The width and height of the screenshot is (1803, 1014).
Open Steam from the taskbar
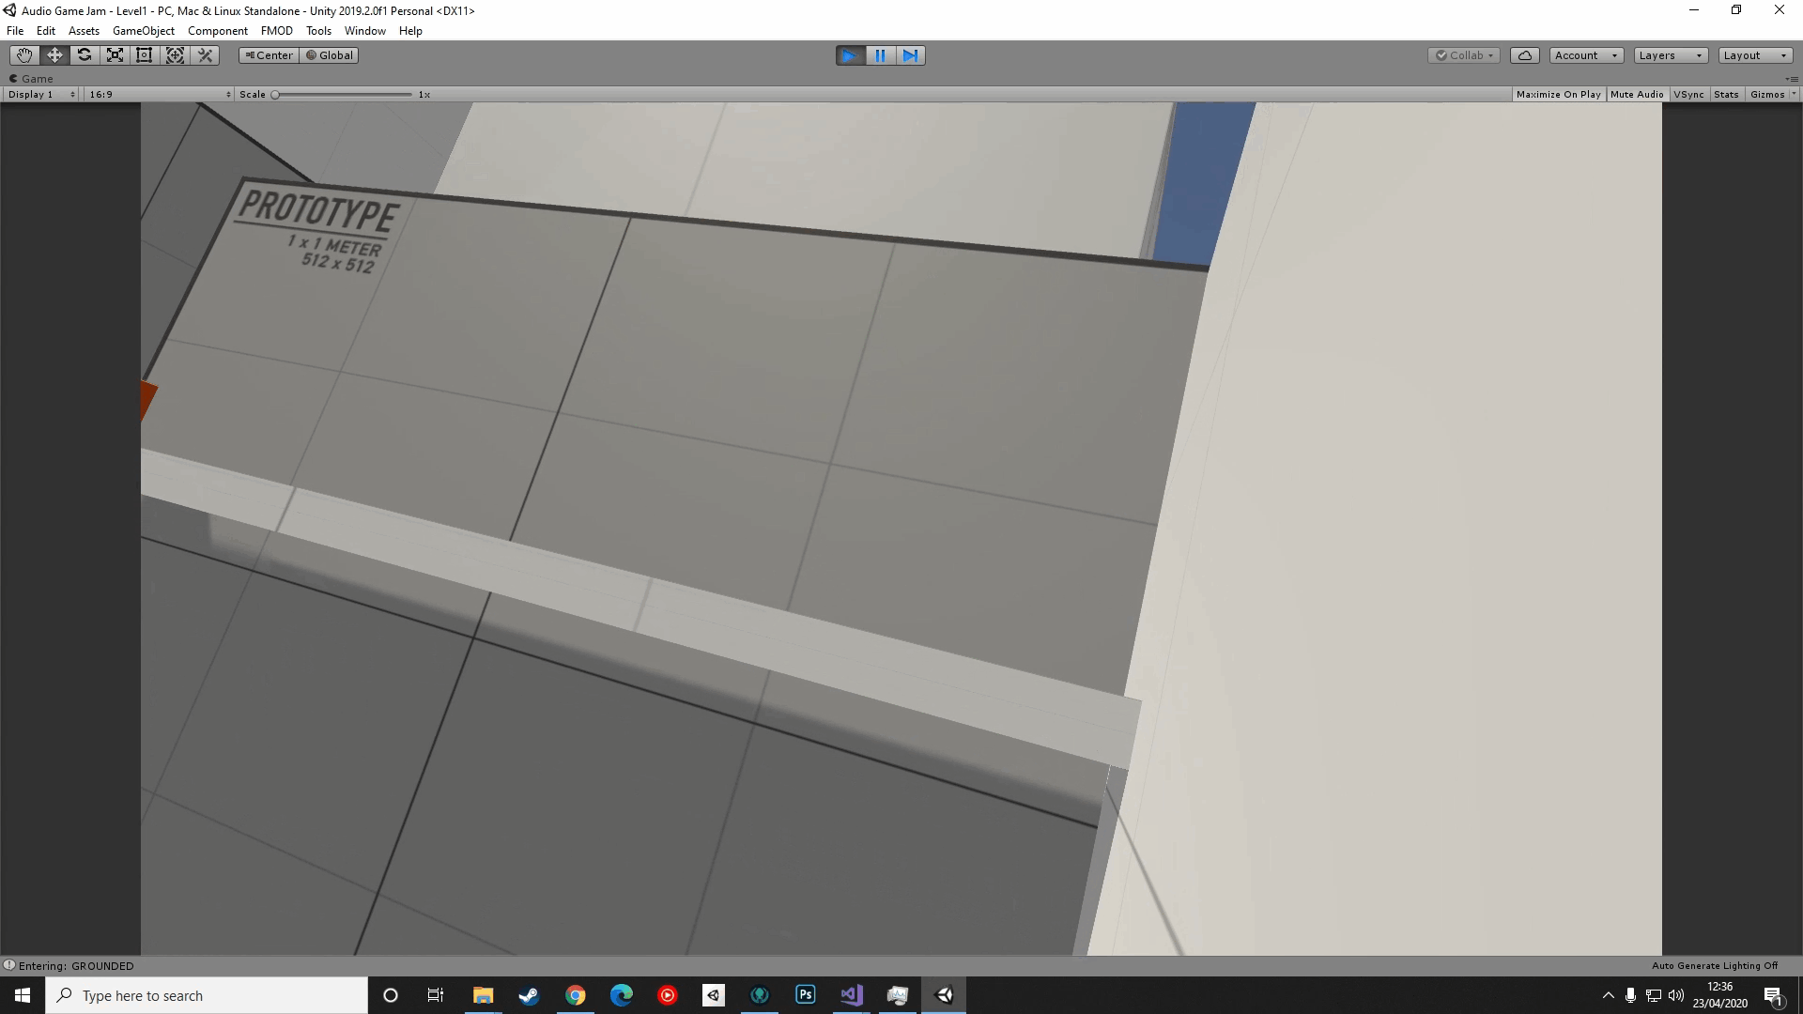pyautogui.click(x=529, y=995)
